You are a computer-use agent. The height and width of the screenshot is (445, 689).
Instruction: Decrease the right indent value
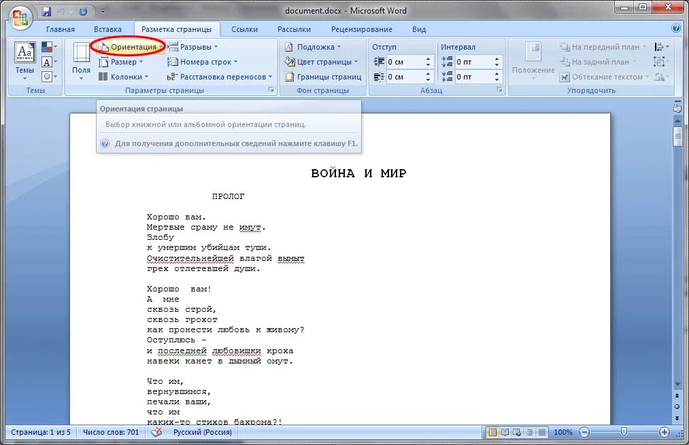(428, 80)
